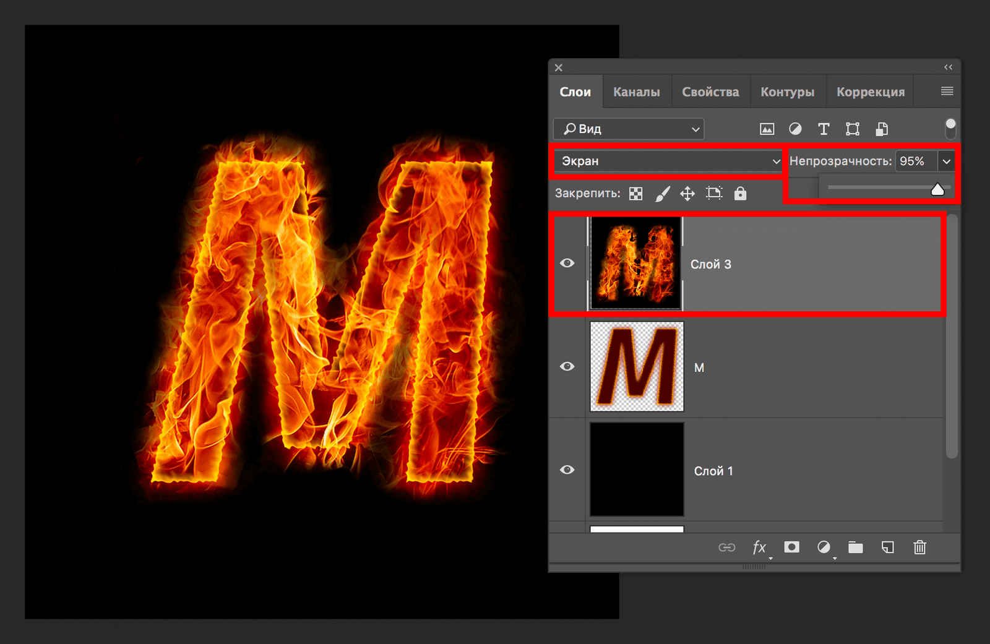Image resolution: width=990 pixels, height=644 pixels.
Task: Create a new layer with the page icon
Action: pos(887,547)
